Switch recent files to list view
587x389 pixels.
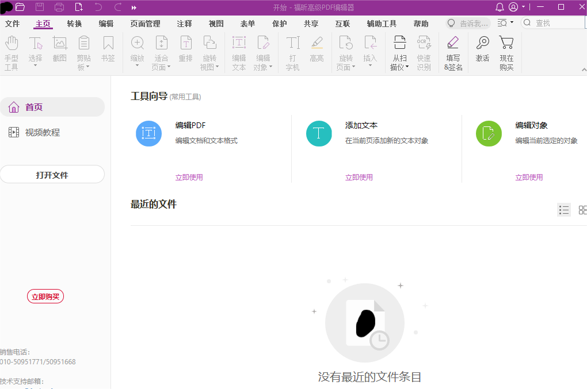[x=564, y=210]
